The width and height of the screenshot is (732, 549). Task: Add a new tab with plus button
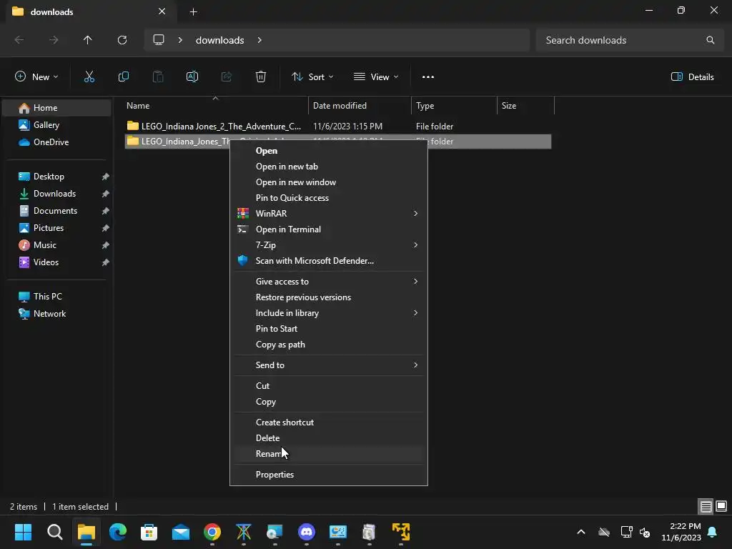pos(193,11)
